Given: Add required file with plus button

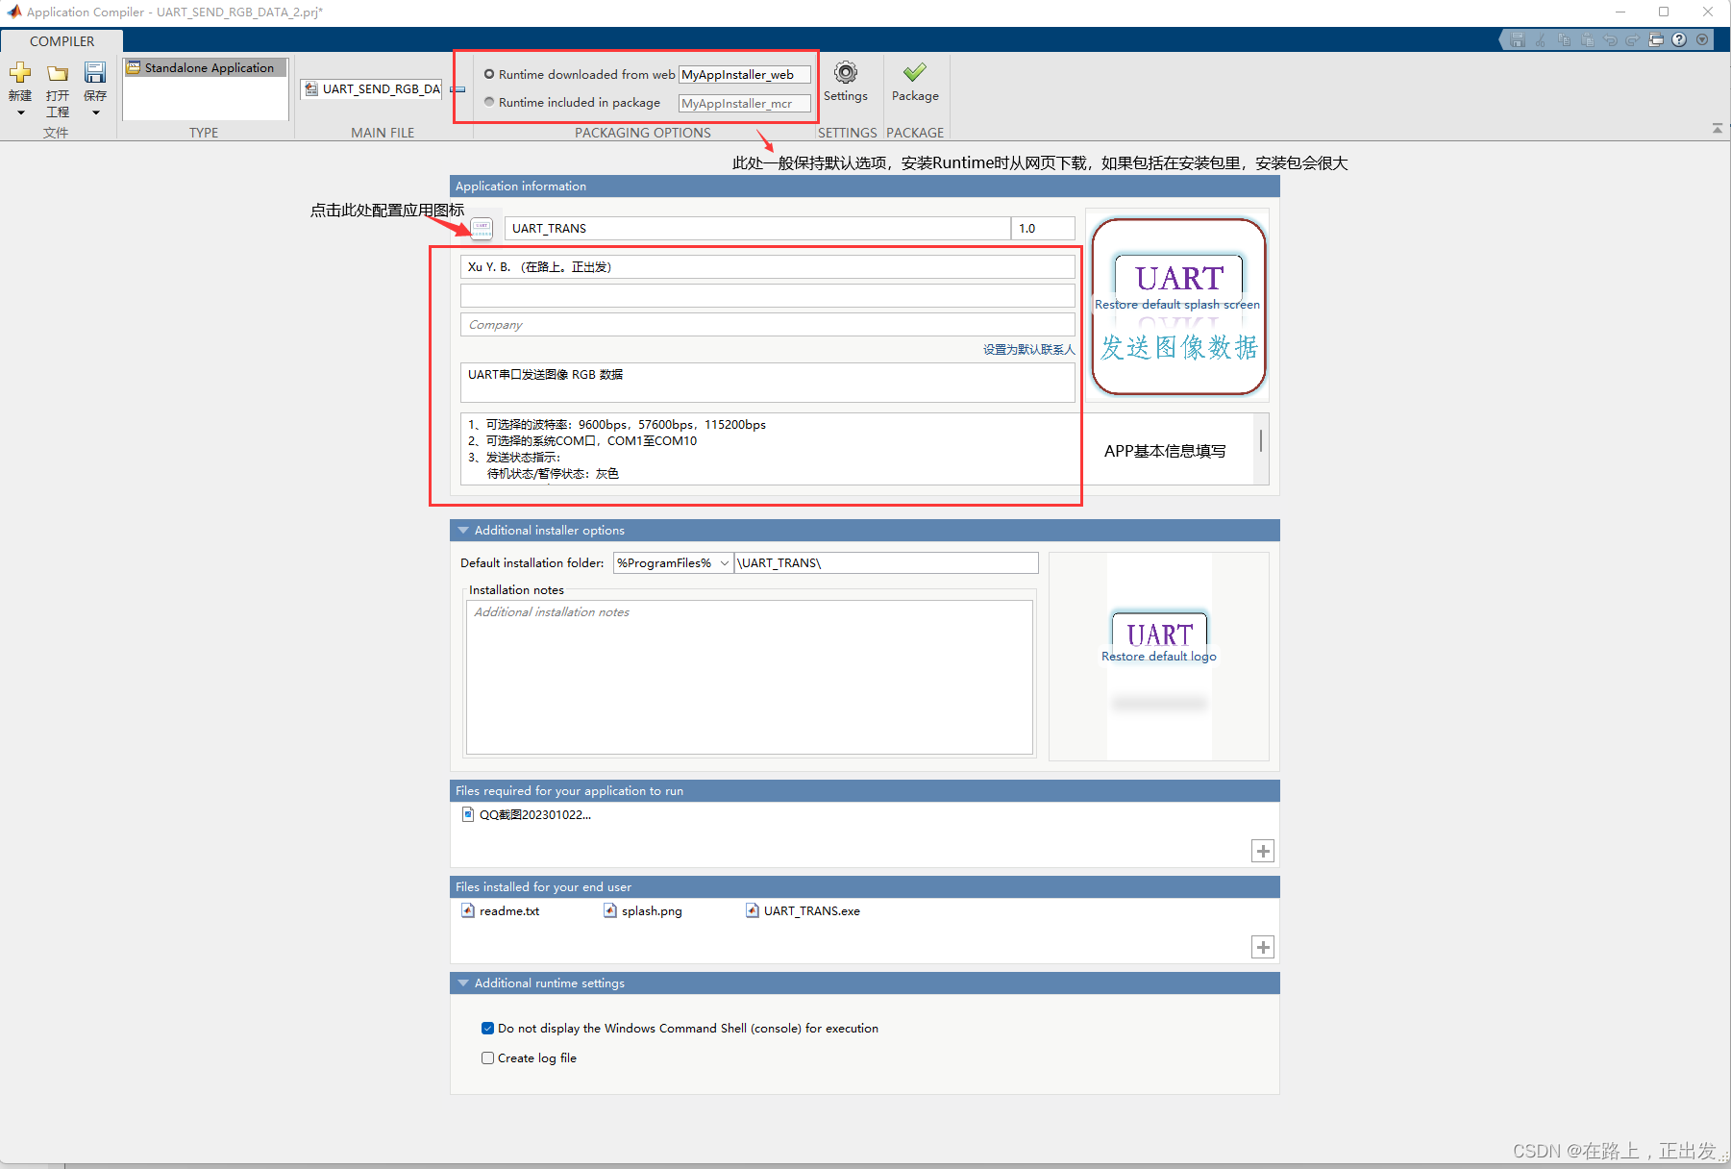Looking at the screenshot, I should coord(1263,851).
